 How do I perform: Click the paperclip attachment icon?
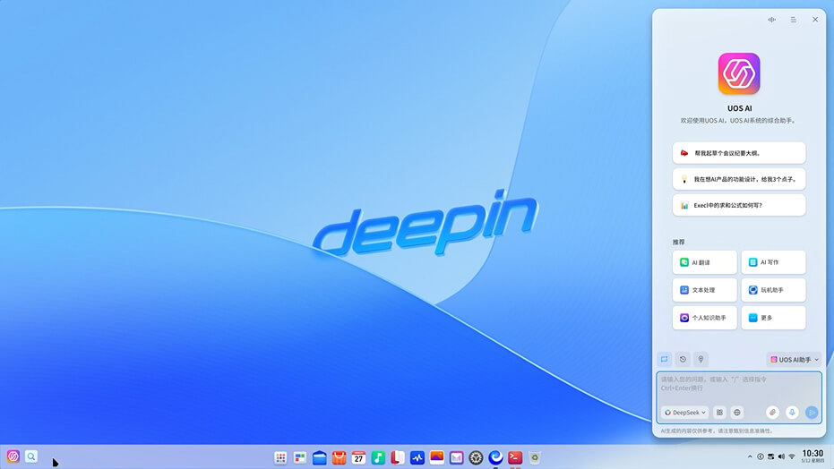772,413
